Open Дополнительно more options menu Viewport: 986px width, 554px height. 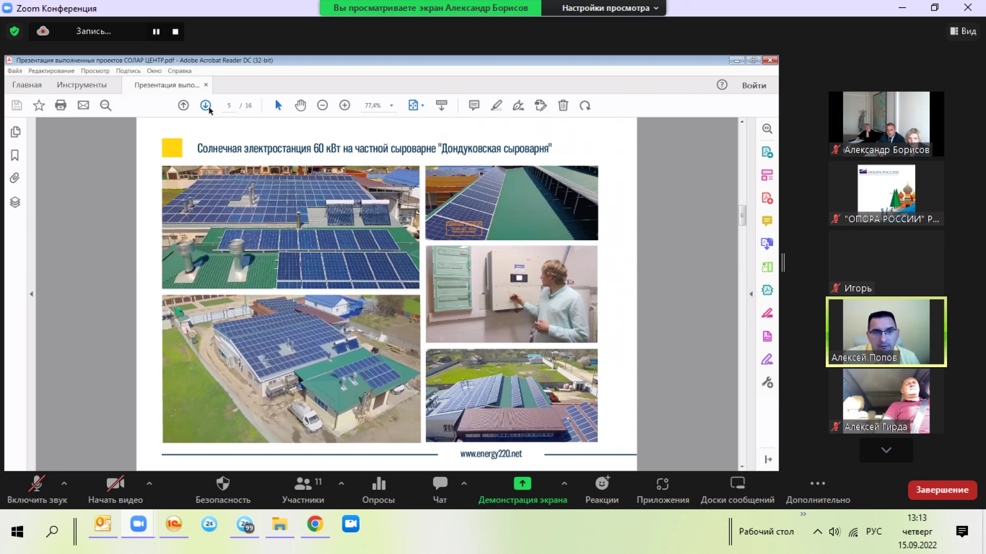pos(818,489)
